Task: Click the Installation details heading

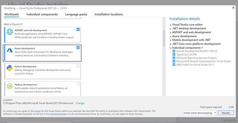Action: point(184,19)
